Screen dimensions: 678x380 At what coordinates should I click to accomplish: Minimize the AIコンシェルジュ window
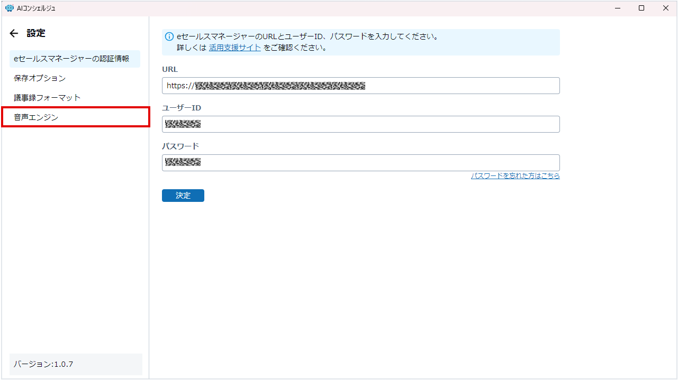click(617, 8)
